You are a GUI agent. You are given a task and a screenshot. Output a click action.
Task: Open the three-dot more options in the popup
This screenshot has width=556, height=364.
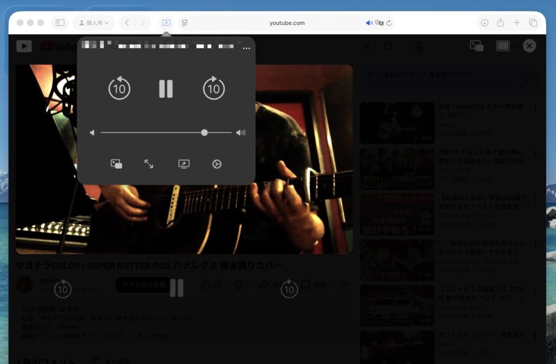click(x=247, y=48)
